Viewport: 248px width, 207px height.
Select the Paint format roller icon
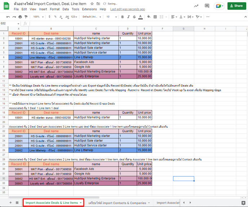pyautogui.click(x=26, y=17)
